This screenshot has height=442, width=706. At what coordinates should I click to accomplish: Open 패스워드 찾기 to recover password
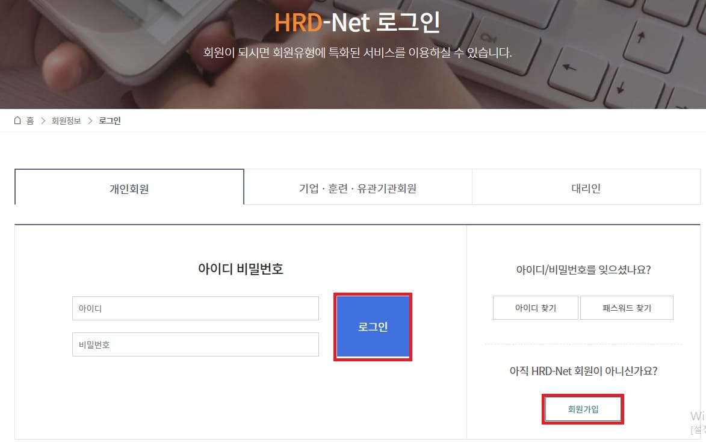coord(627,308)
